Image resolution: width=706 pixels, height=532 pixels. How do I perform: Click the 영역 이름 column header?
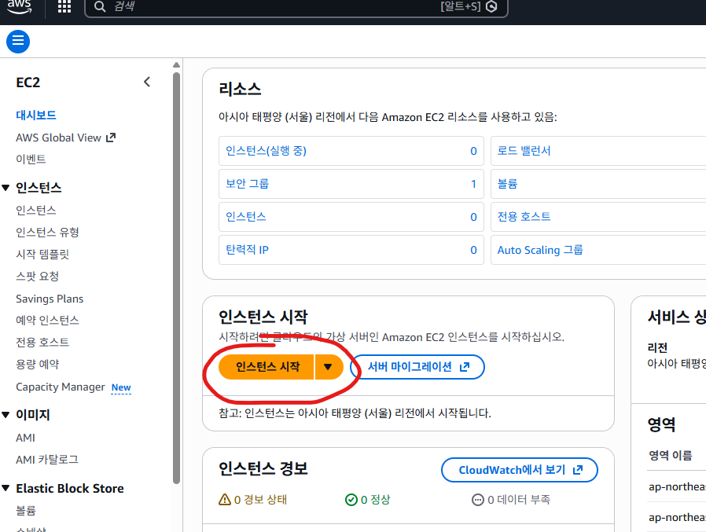[670, 456]
